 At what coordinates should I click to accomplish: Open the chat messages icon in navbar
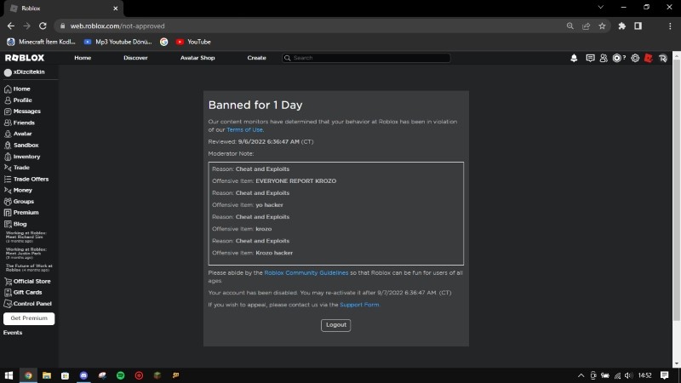(590, 58)
